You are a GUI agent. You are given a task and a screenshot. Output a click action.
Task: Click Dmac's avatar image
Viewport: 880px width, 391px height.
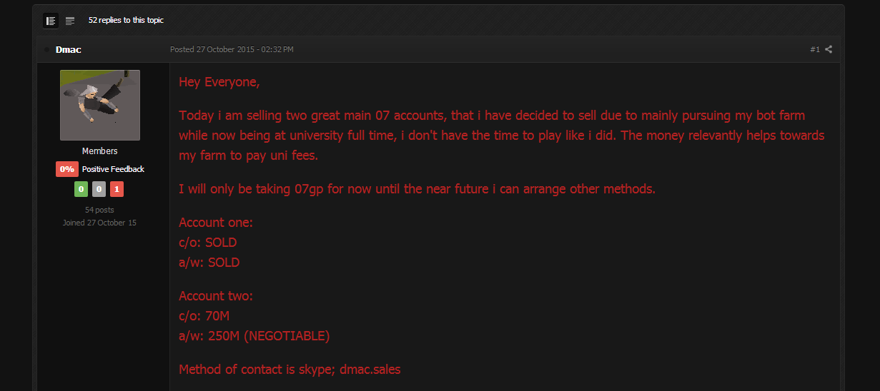click(100, 105)
